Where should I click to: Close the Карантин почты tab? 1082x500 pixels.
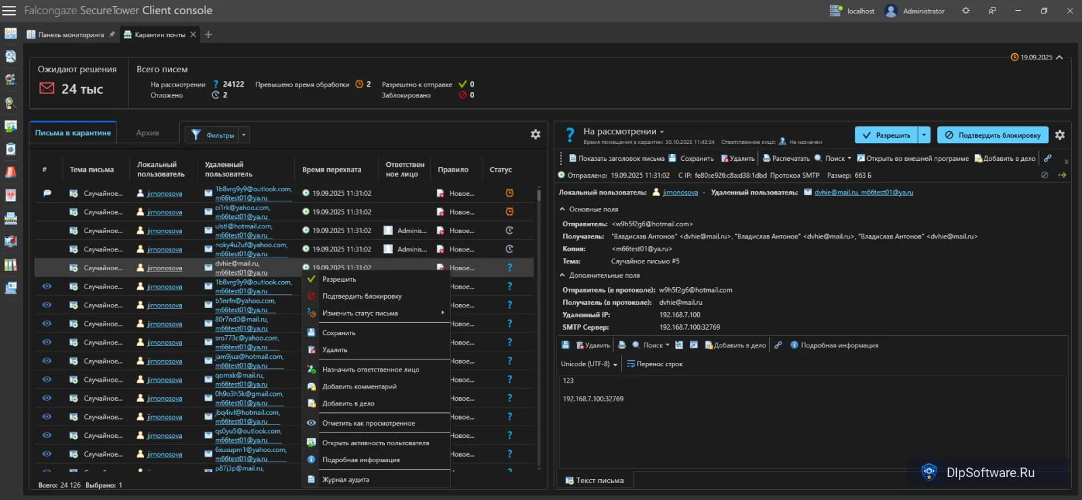point(193,34)
